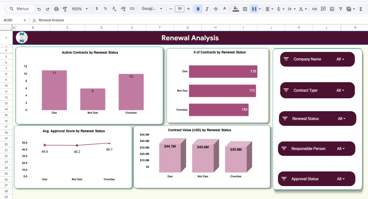
Task: Open the fill color picker
Action: pos(235,9)
